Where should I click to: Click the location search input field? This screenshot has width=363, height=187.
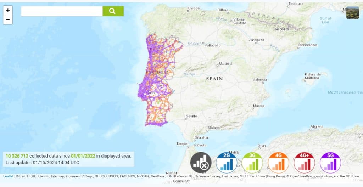[62, 11]
